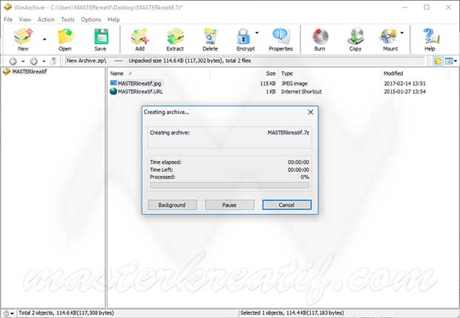Click the view mode icon
The height and width of the screenshot is (318, 460).
pos(449,61)
